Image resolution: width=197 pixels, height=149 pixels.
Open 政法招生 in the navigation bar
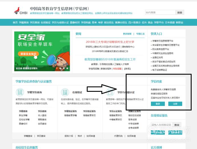pyautogui.click(x=109, y=22)
